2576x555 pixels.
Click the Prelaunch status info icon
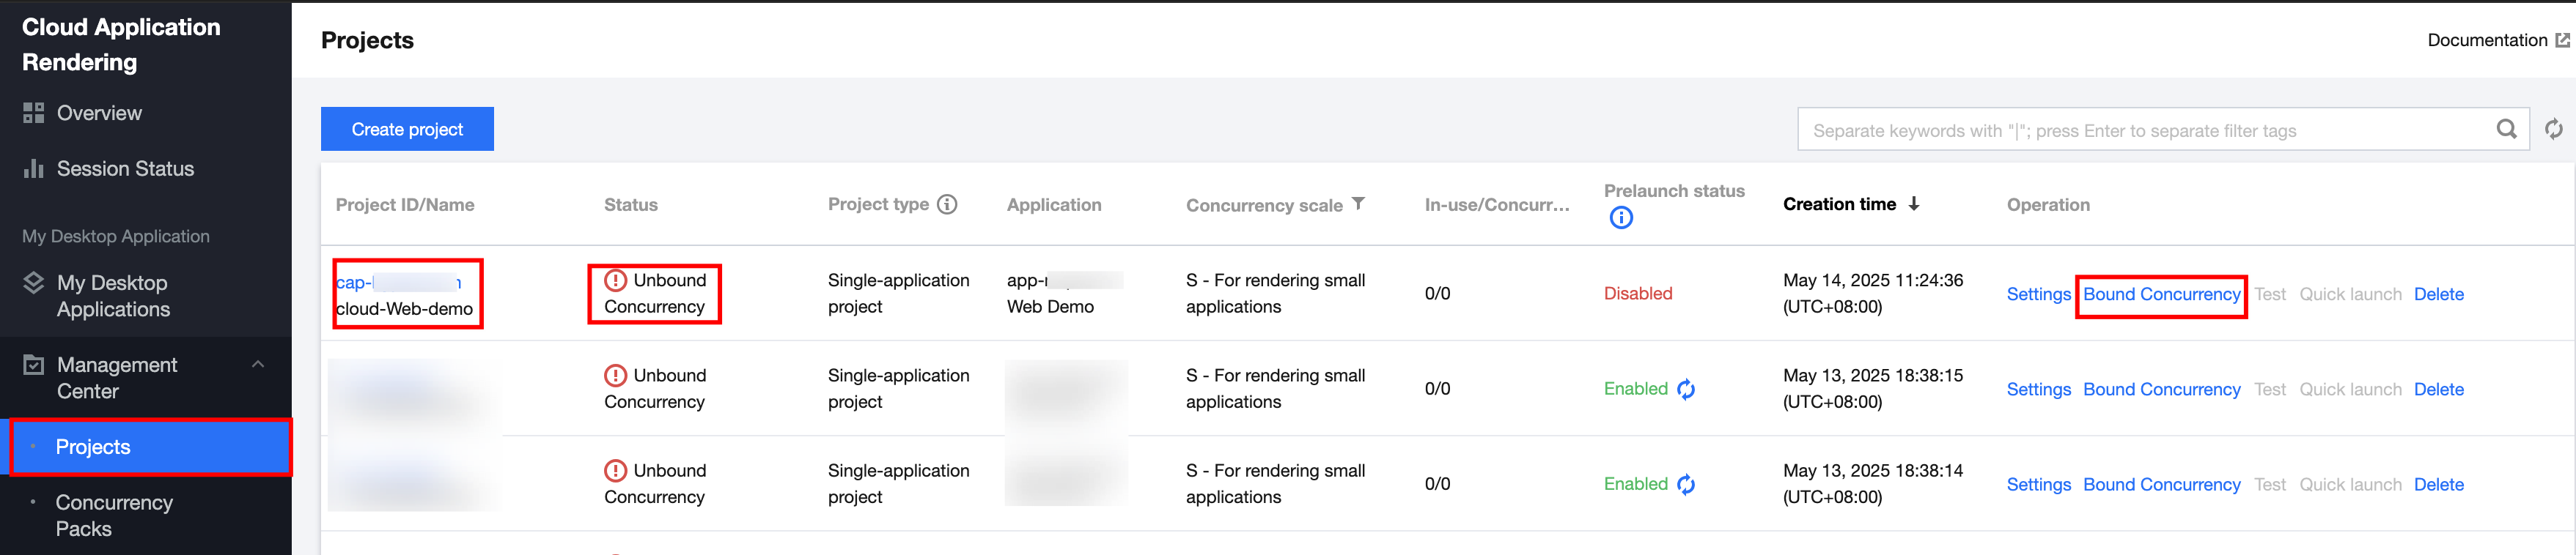(x=1621, y=217)
